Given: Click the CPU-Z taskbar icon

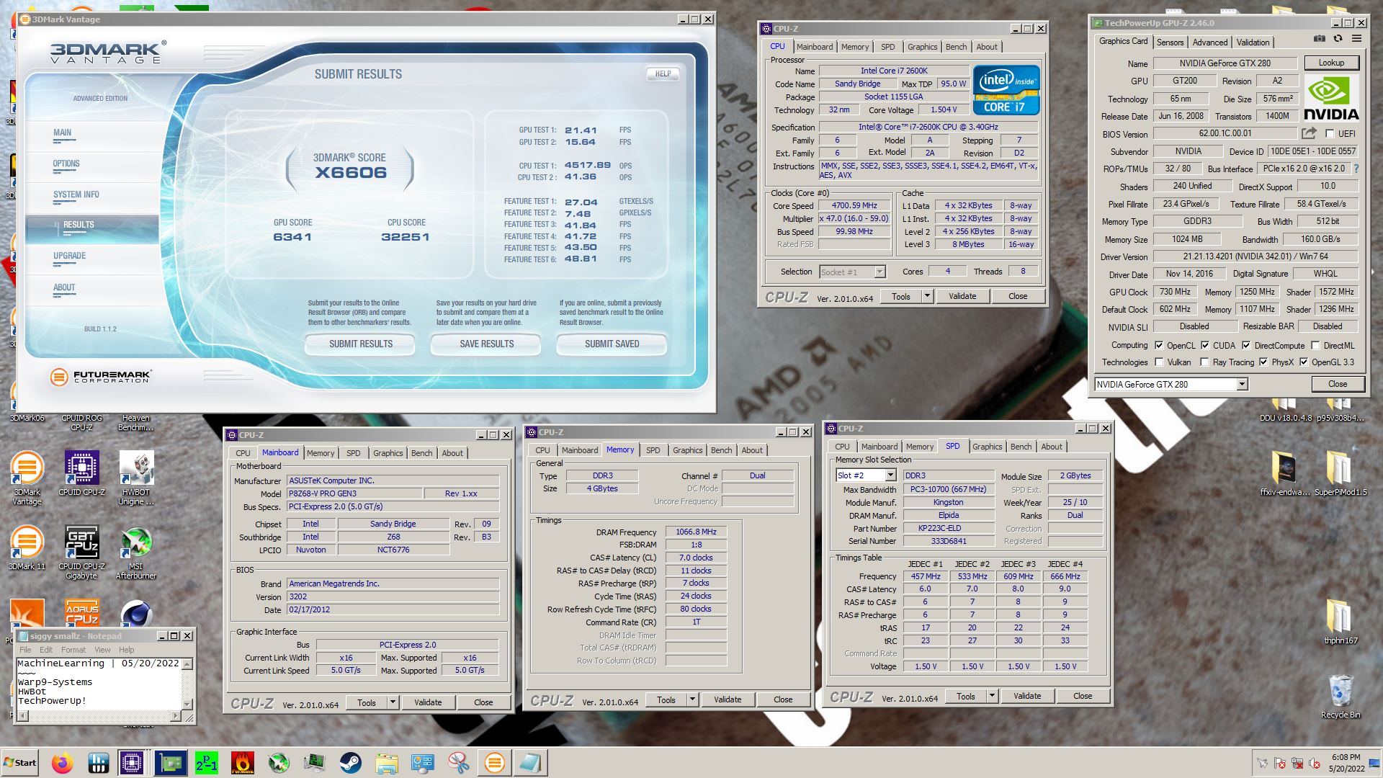Looking at the screenshot, I should pyautogui.click(x=132, y=763).
